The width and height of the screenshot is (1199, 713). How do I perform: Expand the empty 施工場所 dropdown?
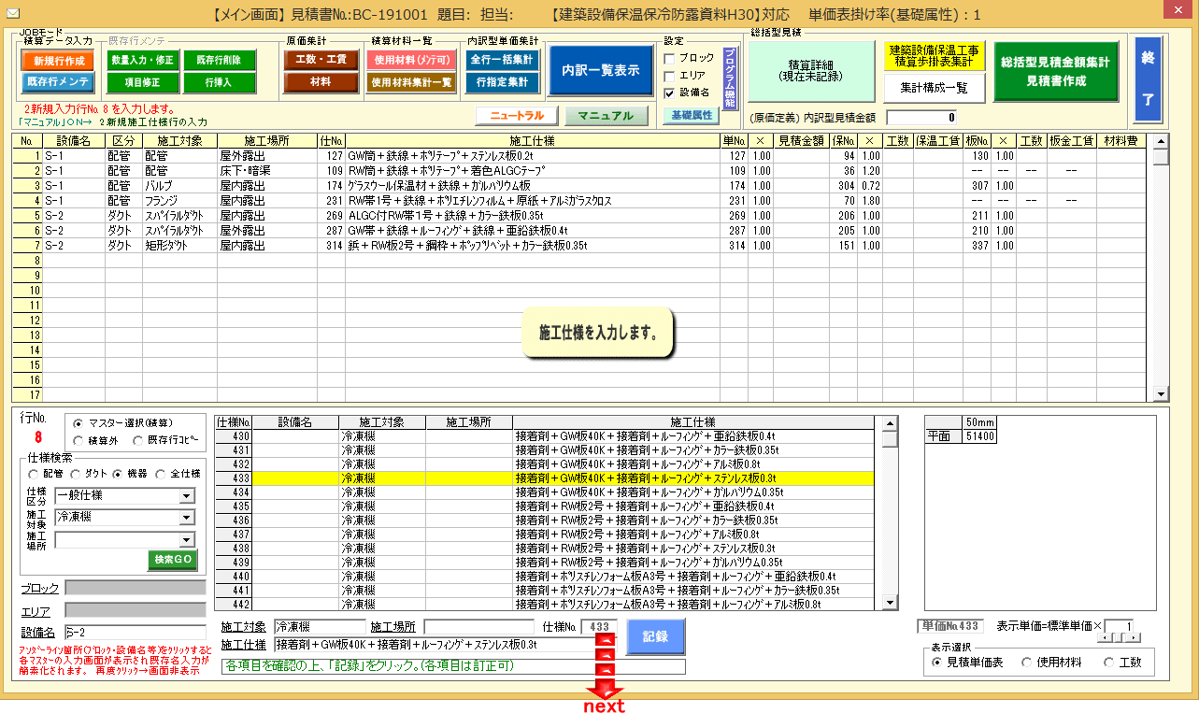click(x=187, y=539)
